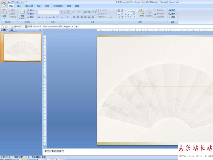Open the 设计 (Design) ribbon tab
Image resolution: width=213 pixels, height=160 pixels.
39,6
